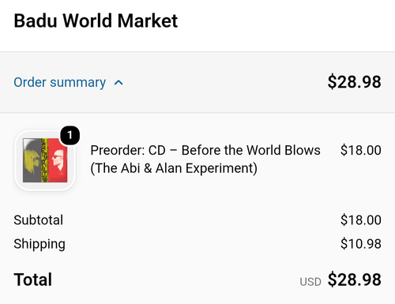This screenshot has height=304, width=395.
Task: Click the Preorder: CD – Before the World Blows line
Action: pyautogui.click(x=205, y=150)
